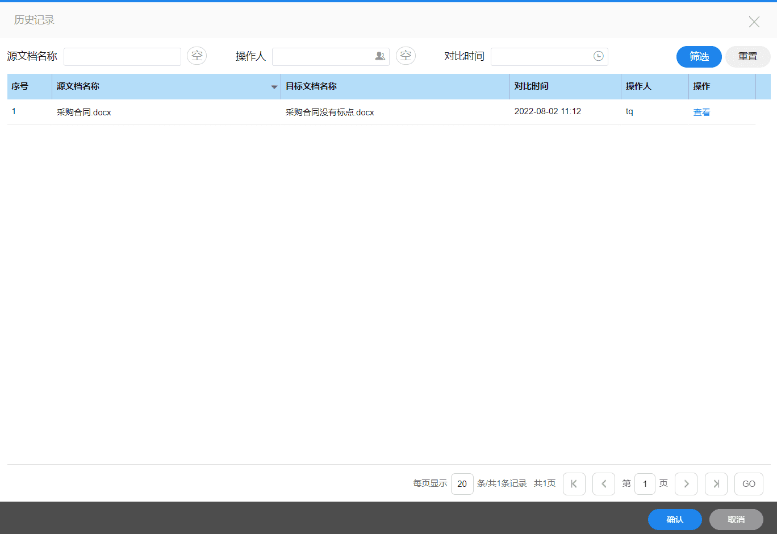Click the 筛选 filter button
777x534 pixels.
click(699, 57)
